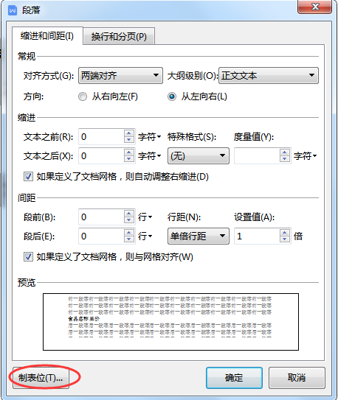Increase the 设置值 line spacing value
The image size is (338, 400).
285,233
